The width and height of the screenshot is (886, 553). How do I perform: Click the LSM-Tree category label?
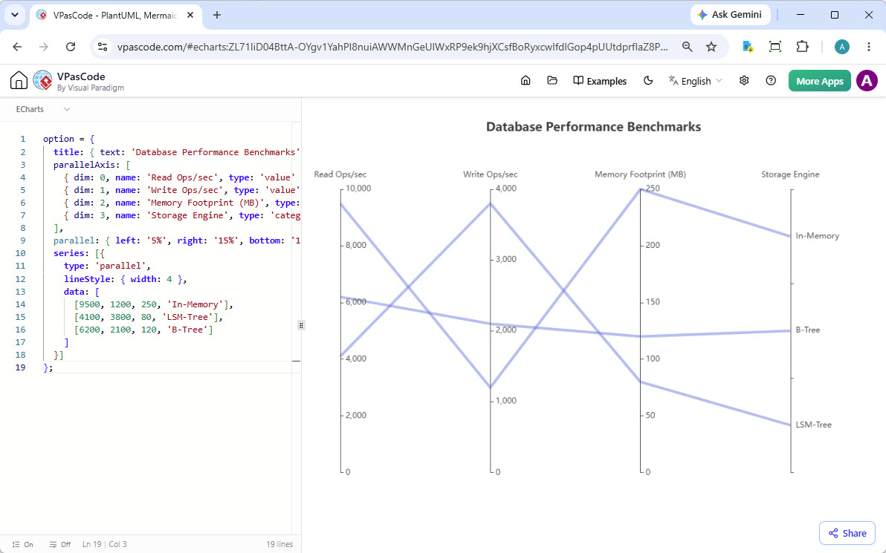point(813,425)
